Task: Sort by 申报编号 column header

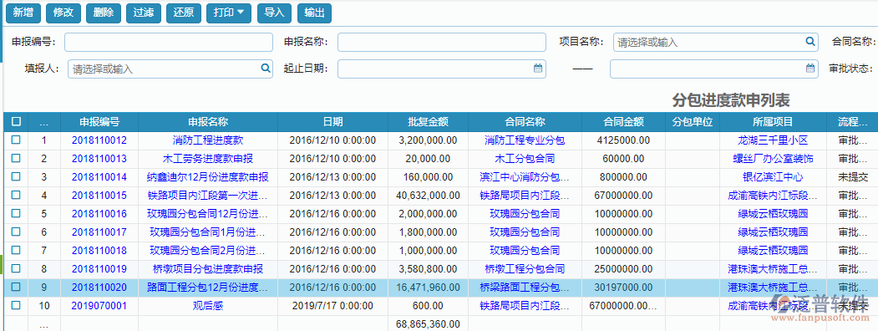Action: click(x=99, y=121)
